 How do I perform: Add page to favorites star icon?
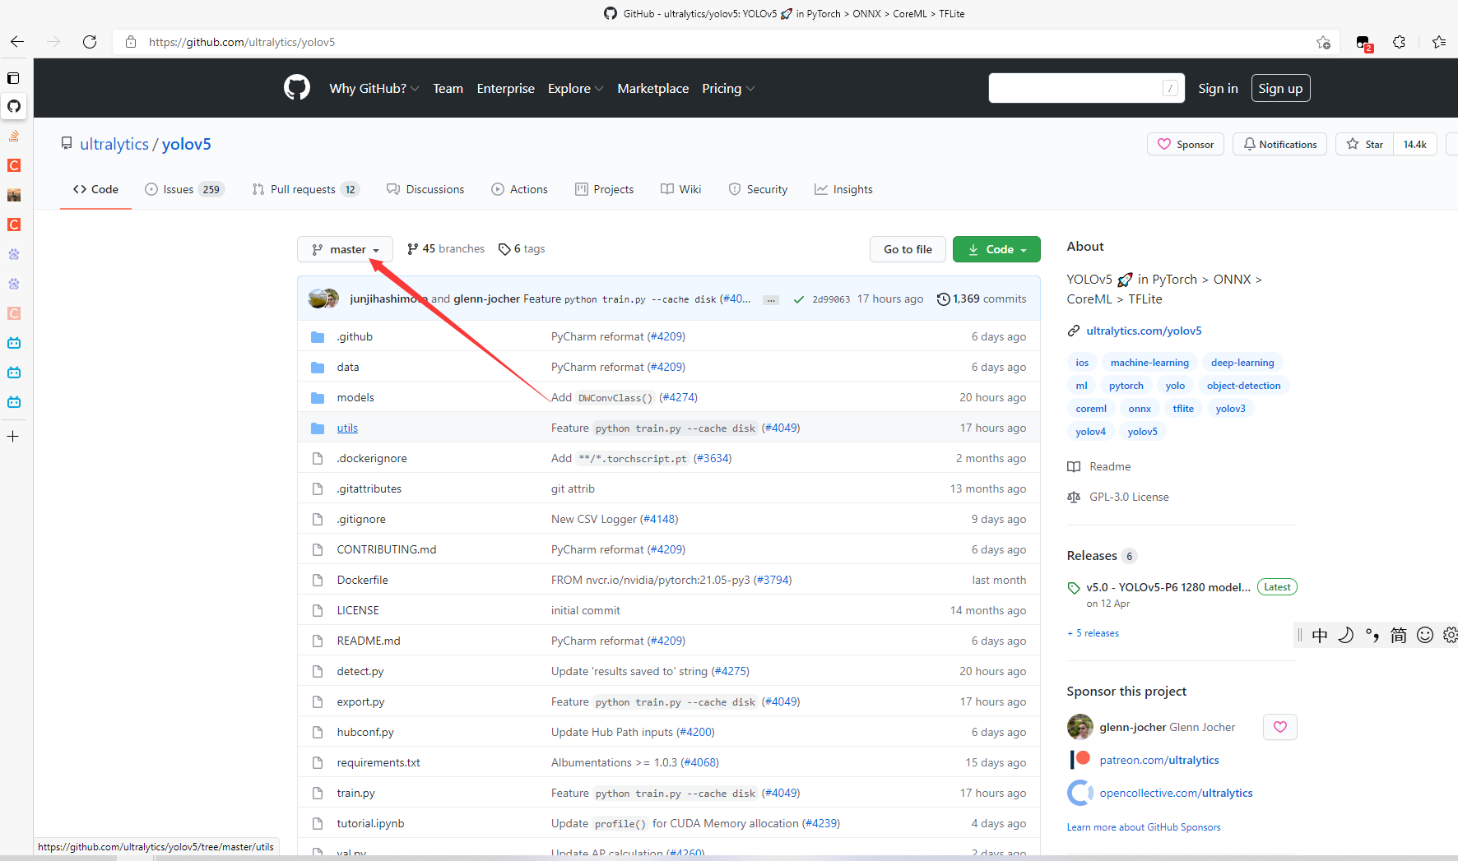click(1323, 42)
